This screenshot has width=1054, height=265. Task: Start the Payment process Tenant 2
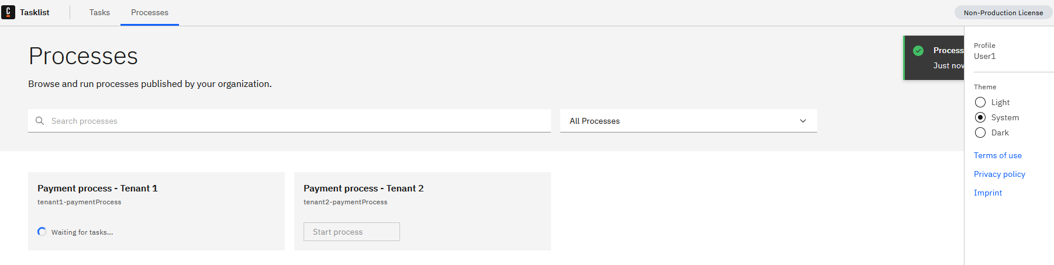tap(352, 232)
